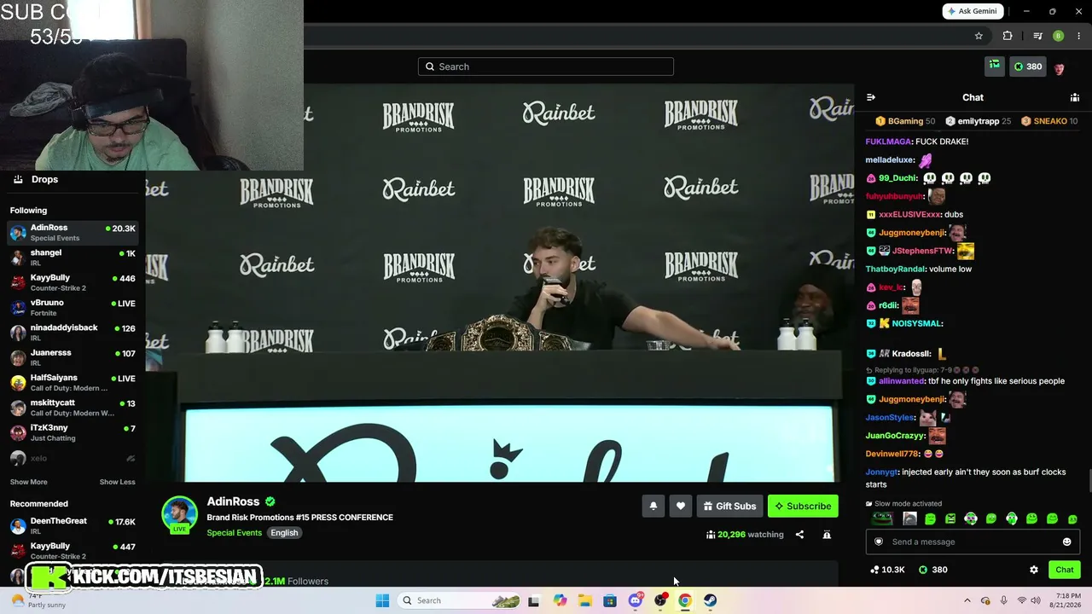The image size is (1092, 614).
Task: Open KayyBully in the Following list
Action: (73, 282)
